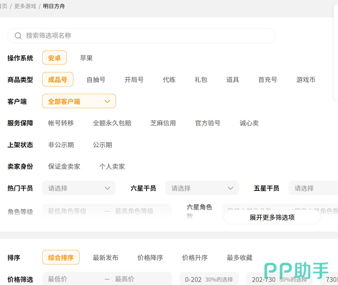The height and width of the screenshot is (285, 338).
Task: Select 安卓 operating system option
Action: [54, 58]
